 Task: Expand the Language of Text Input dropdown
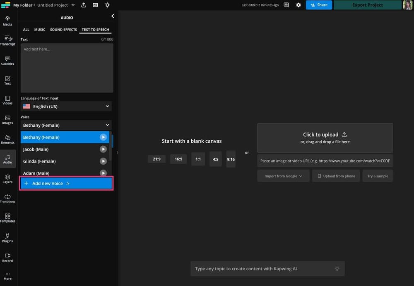pyautogui.click(x=65, y=106)
